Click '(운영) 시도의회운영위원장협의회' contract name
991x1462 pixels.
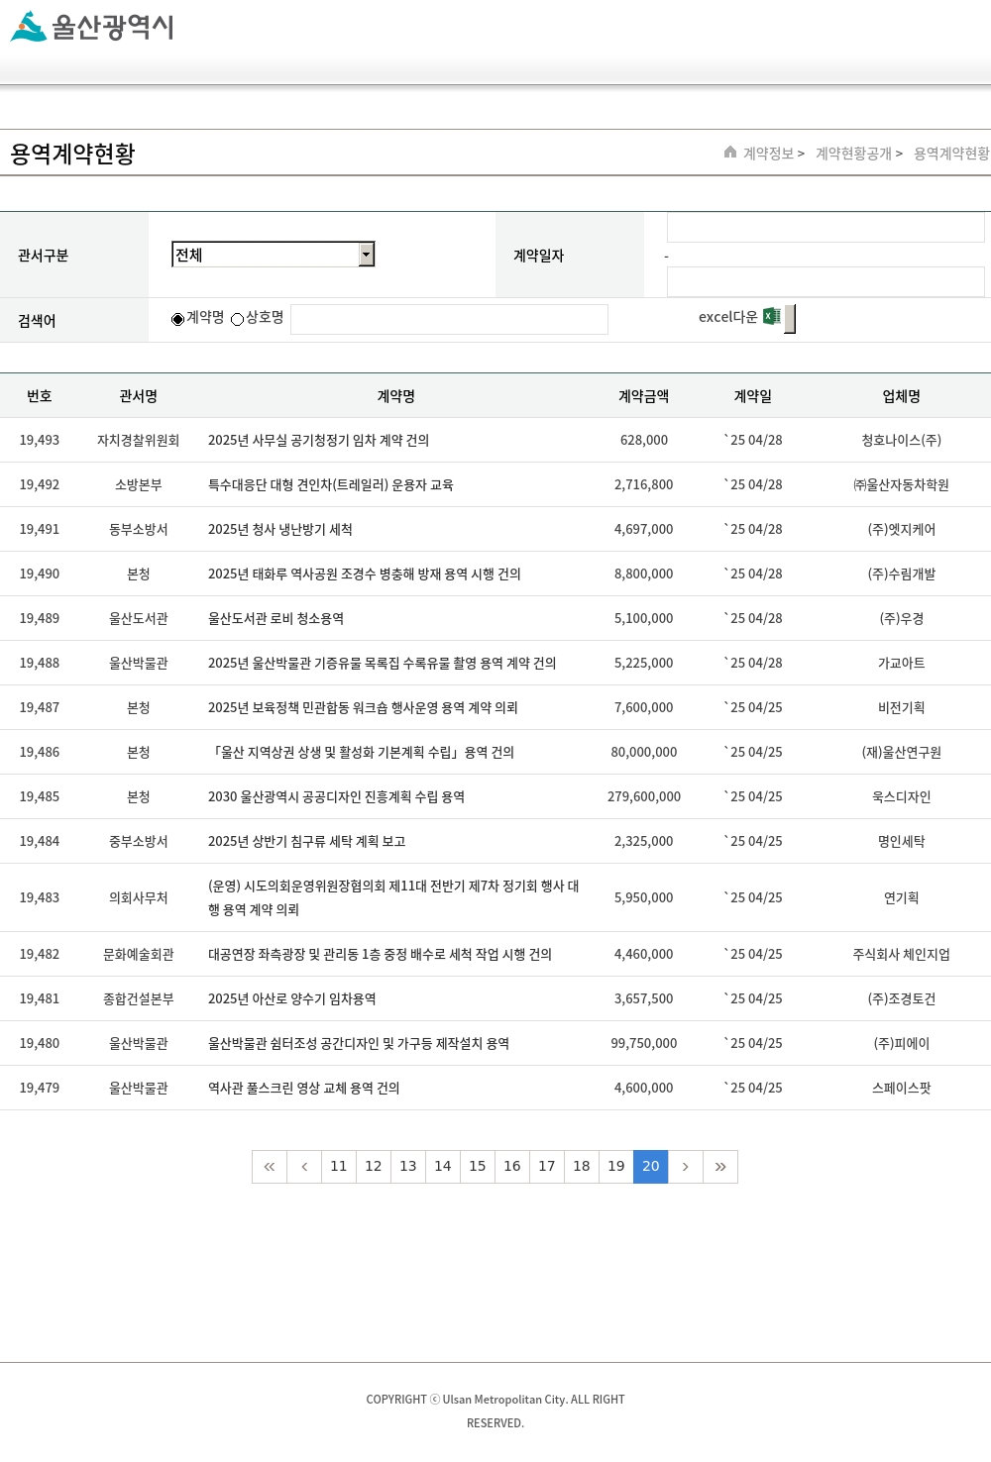(393, 898)
